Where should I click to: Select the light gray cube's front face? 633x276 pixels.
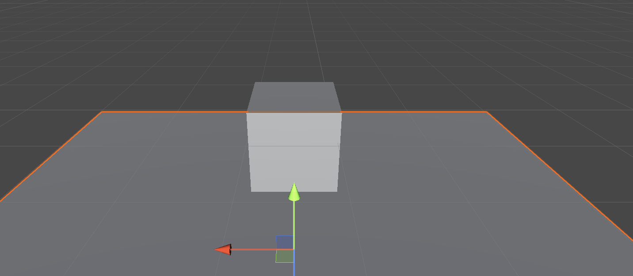coord(294,152)
